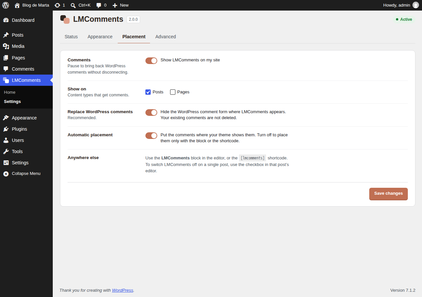Viewport: 422px width, 297px height.
Task: Click the sidebar Settings sliders icon
Action: click(6, 163)
